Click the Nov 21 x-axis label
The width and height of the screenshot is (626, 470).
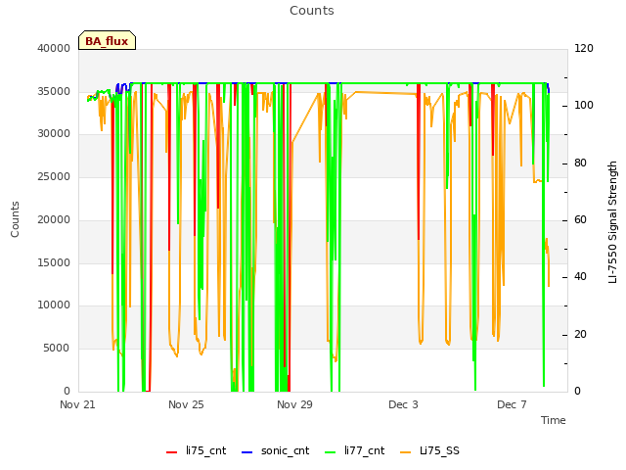click(x=77, y=404)
